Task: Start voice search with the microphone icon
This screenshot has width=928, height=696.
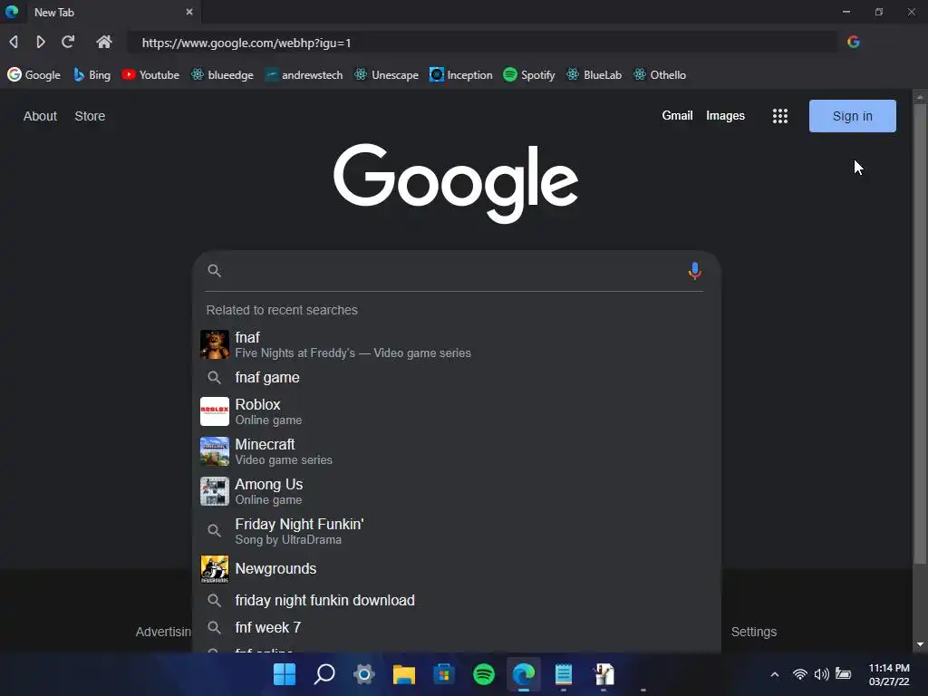Action: 695,271
